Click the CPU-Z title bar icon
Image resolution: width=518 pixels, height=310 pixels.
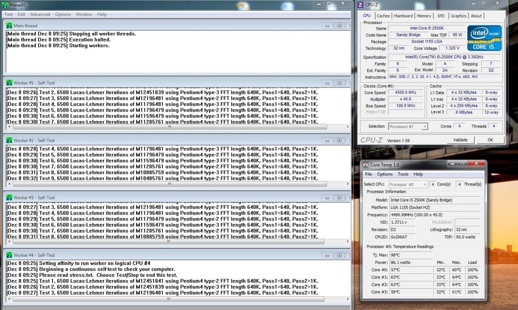361,5
